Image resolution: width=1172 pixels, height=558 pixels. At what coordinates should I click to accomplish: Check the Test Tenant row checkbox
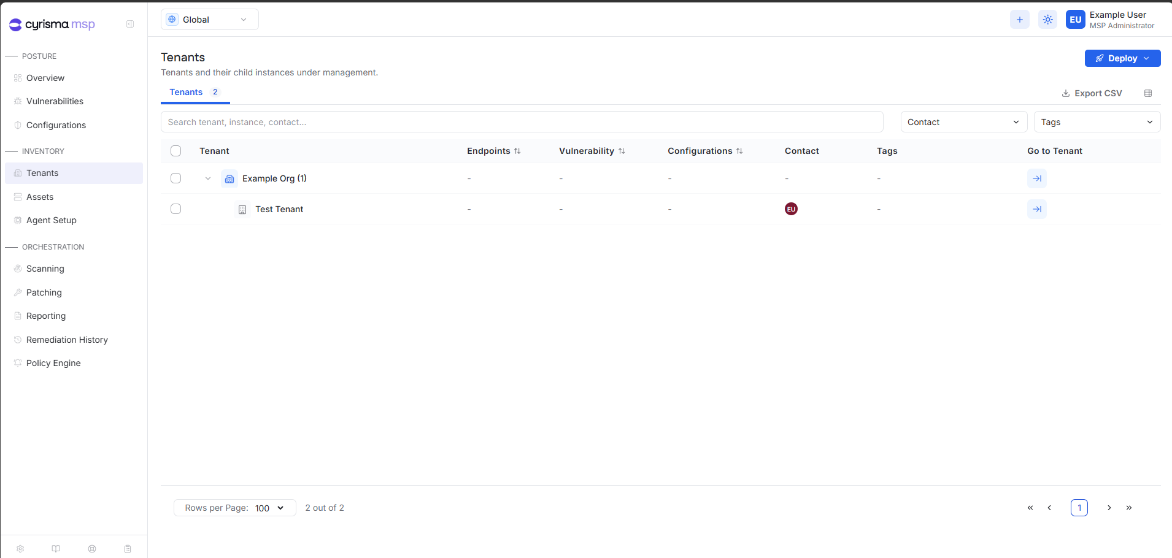tap(176, 209)
